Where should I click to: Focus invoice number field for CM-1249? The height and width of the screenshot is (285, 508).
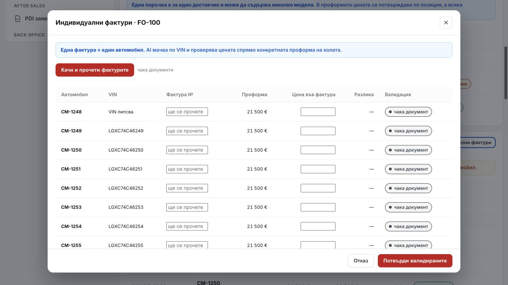(187, 131)
